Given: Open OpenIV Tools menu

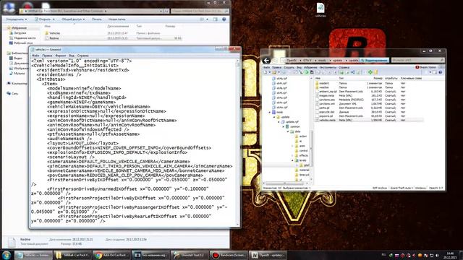Looking at the screenshot, I should coord(328,67).
